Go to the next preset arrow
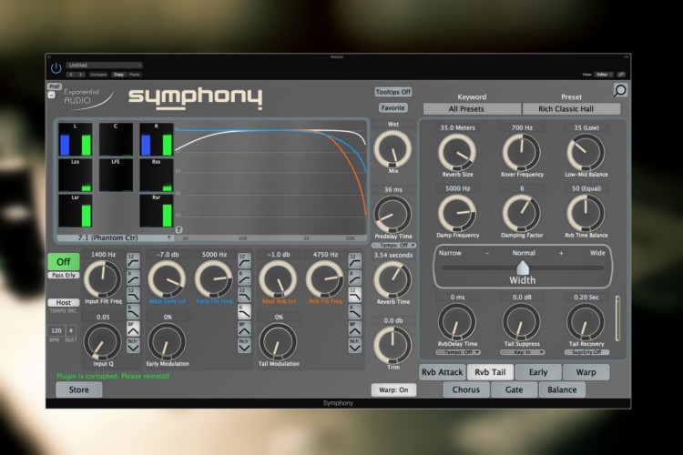683x455 pixels. [80, 75]
